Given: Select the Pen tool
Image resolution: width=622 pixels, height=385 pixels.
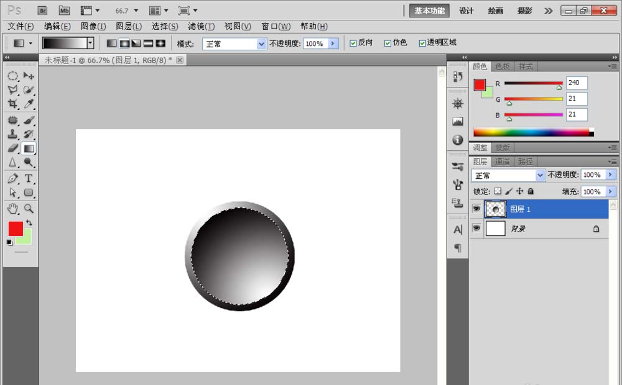Looking at the screenshot, I should [12, 179].
